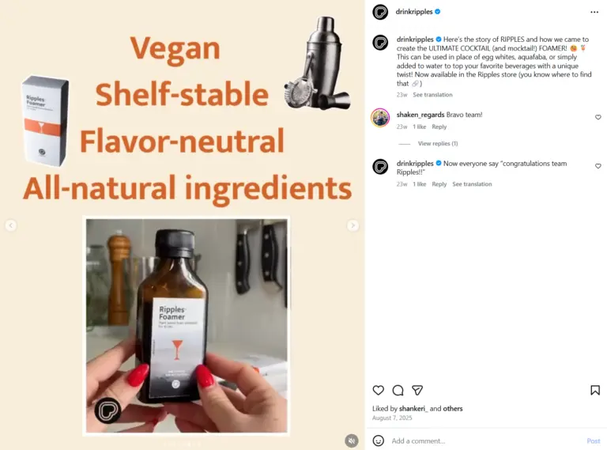Reply to shaken_regards' comment
Viewport: 607px width, 450px height.
439,127
